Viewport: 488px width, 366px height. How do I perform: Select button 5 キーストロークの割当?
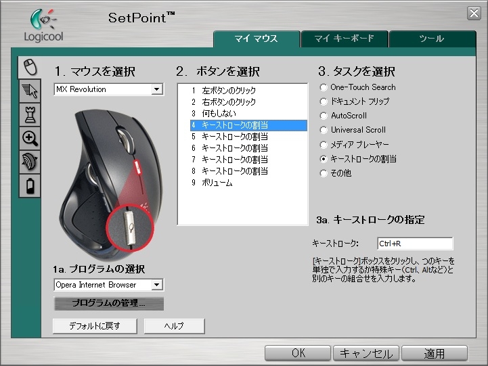248,137
